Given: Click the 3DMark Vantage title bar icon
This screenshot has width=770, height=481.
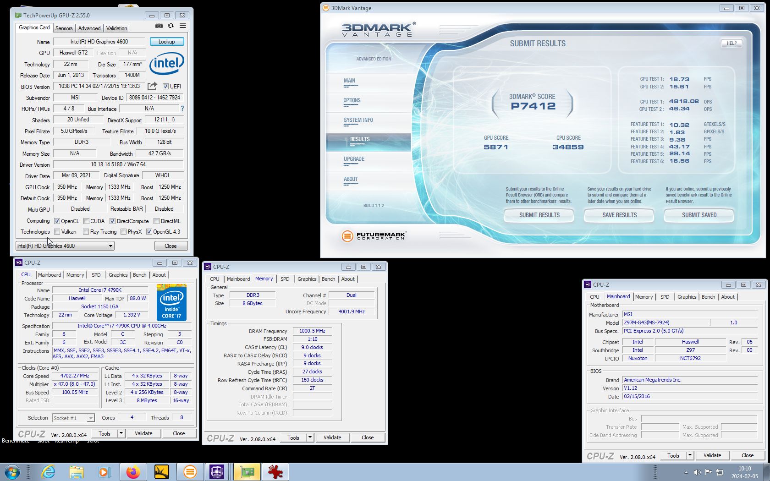Looking at the screenshot, I should click(x=326, y=8).
